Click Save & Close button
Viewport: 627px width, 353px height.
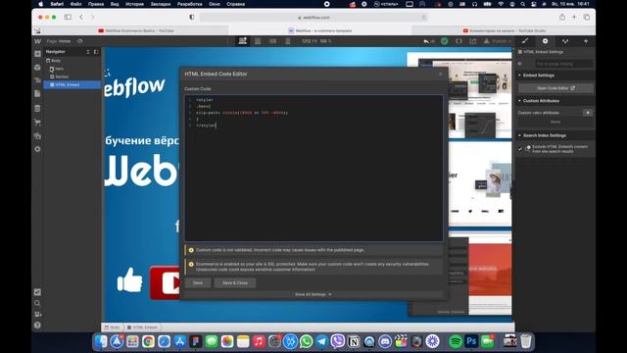point(235,283)
